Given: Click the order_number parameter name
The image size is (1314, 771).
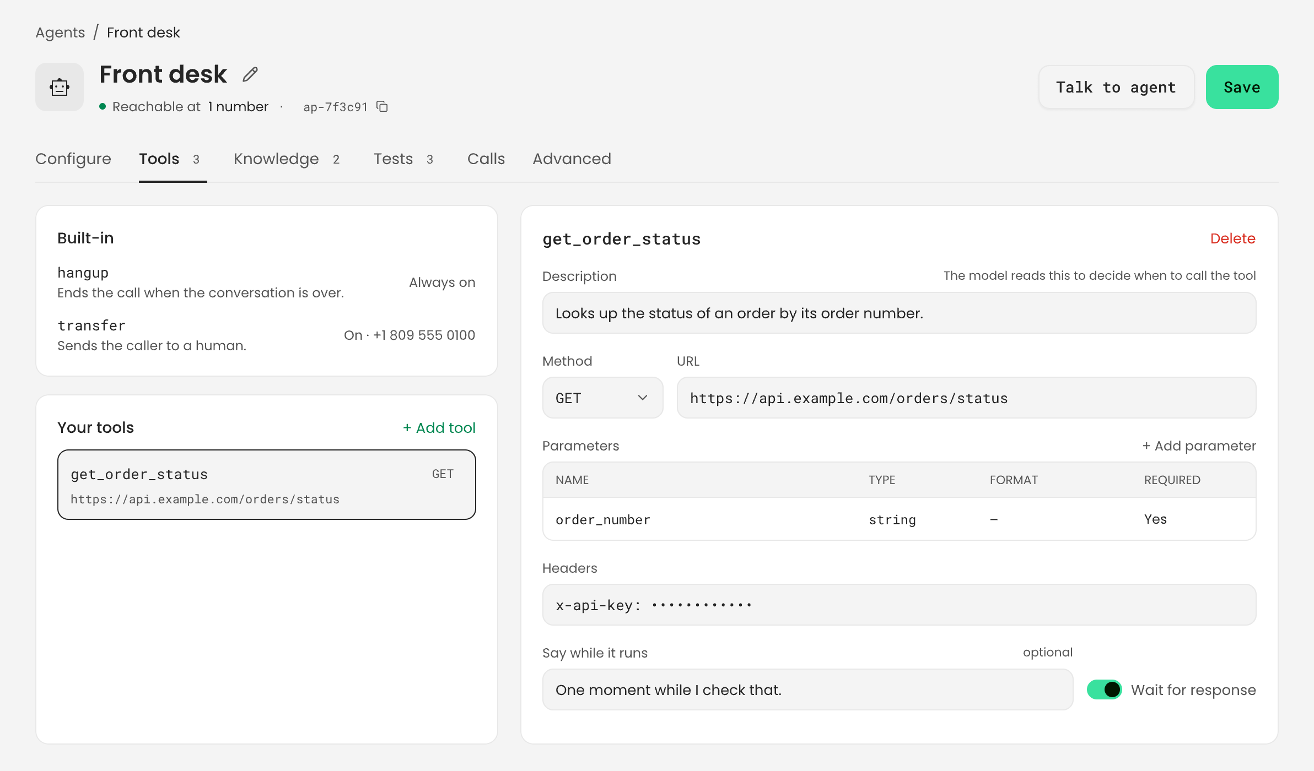Looking at the screenshot, I should click(x=603, y=519).
